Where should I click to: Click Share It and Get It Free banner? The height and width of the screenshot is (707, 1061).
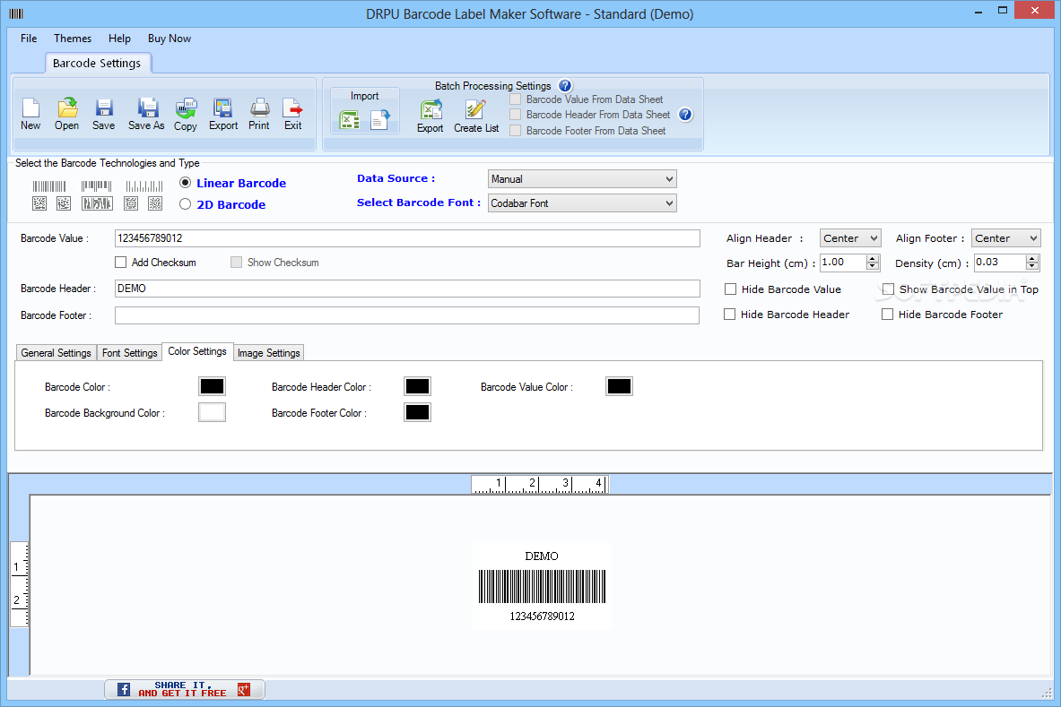(184, 689)
